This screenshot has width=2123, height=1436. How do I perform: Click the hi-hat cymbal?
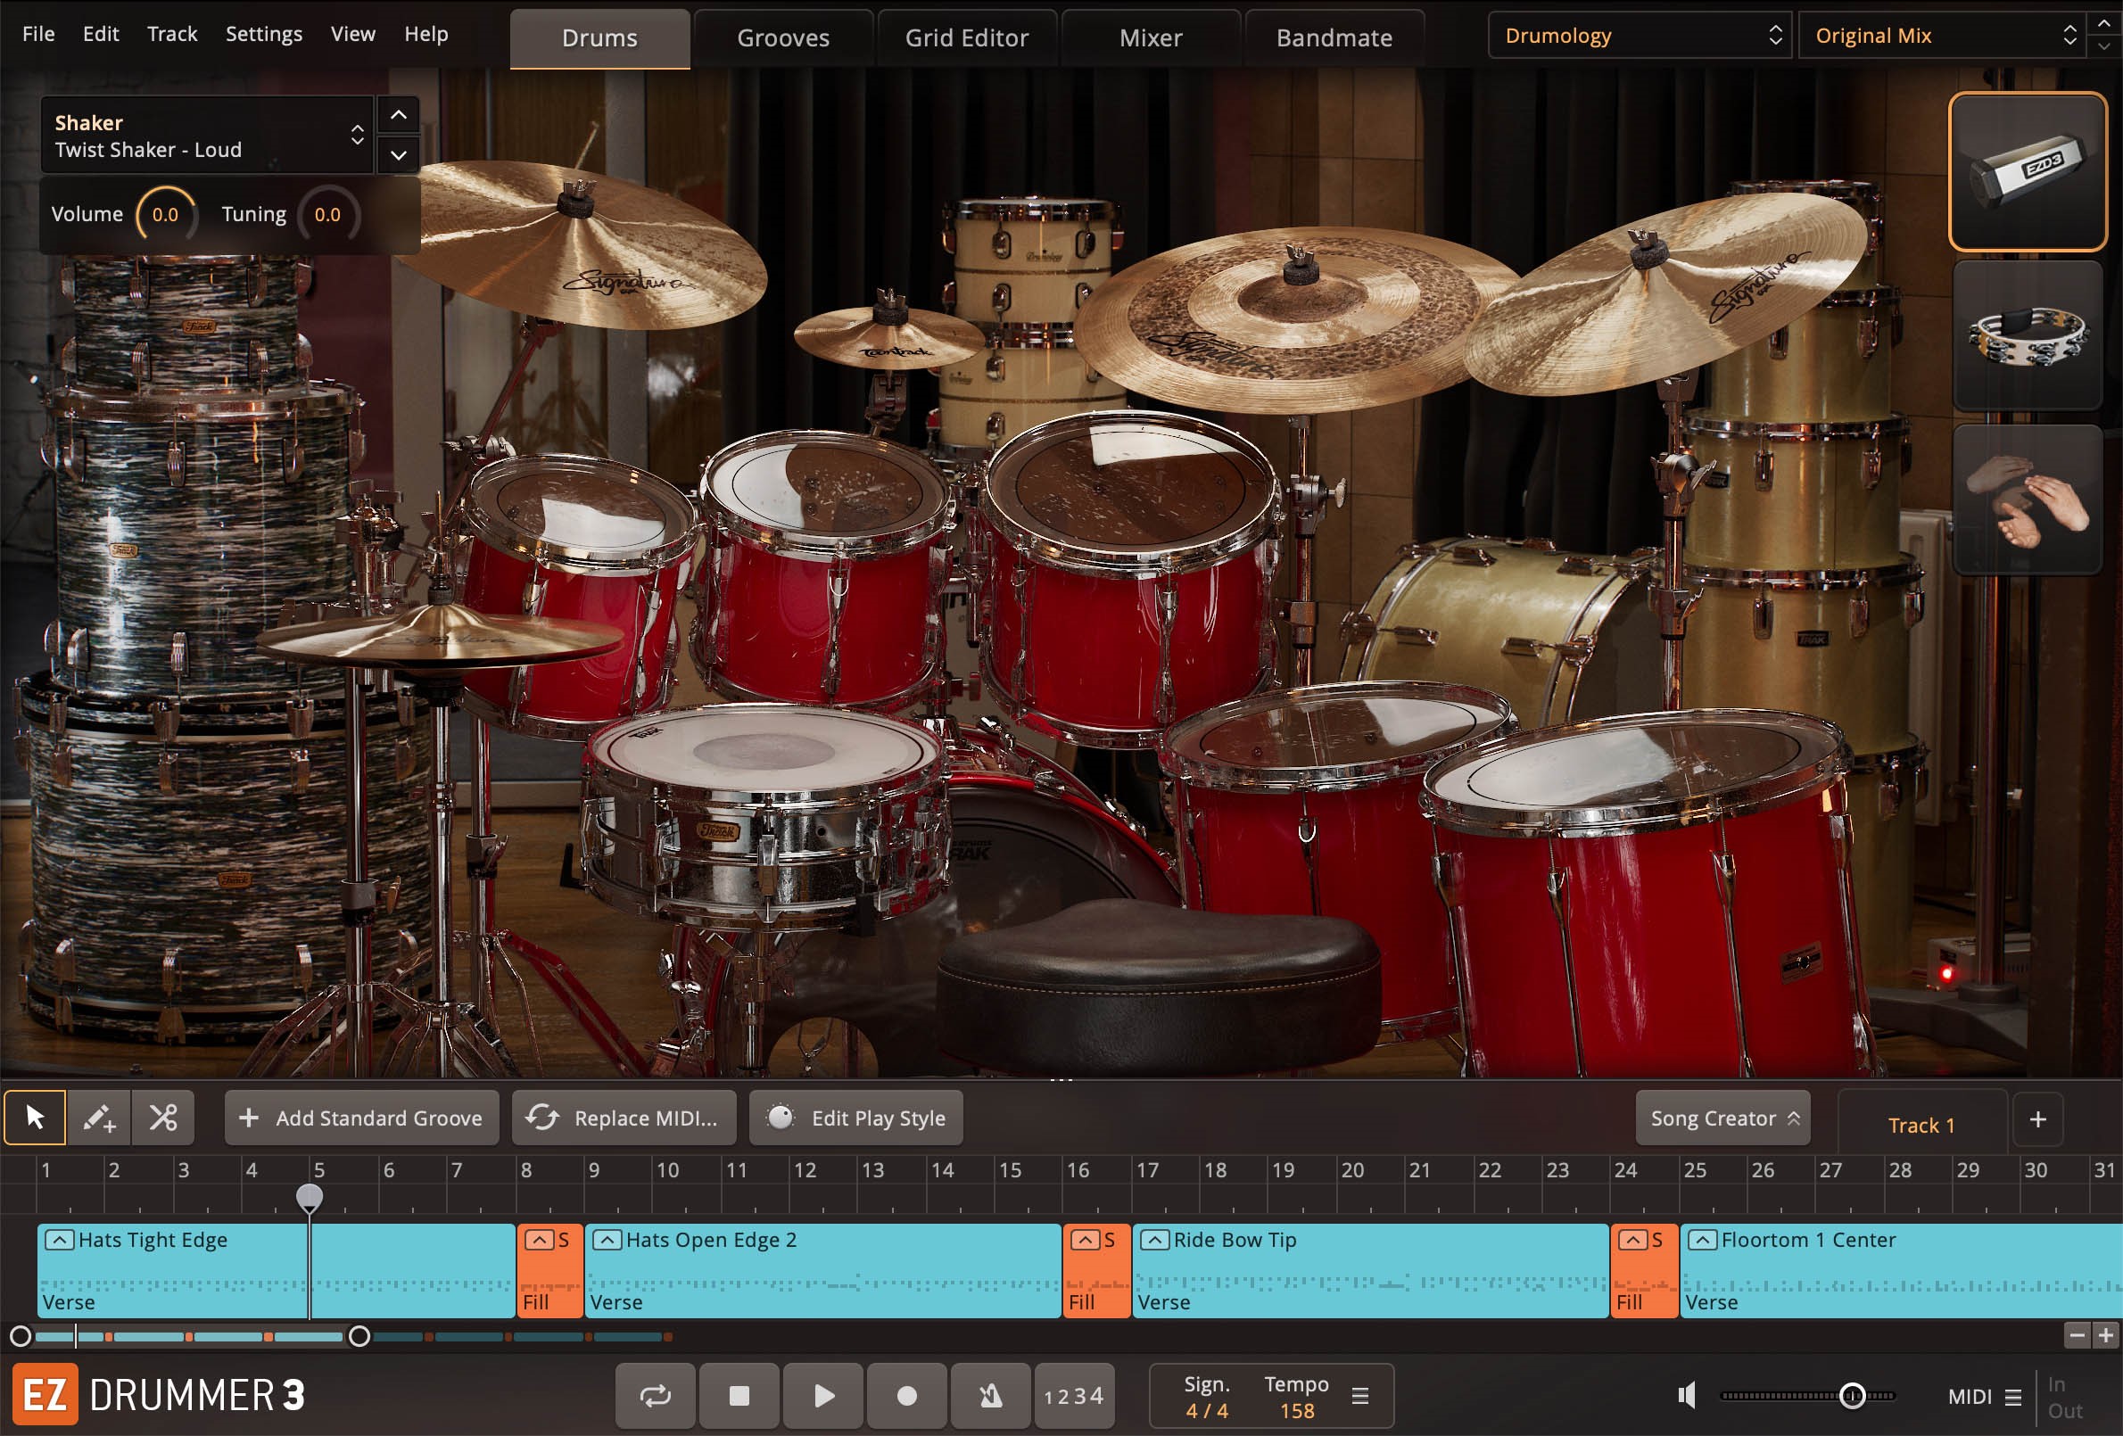pos(439,635)
